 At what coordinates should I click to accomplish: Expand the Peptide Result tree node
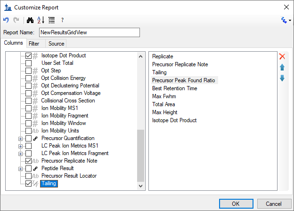point(20,169)
